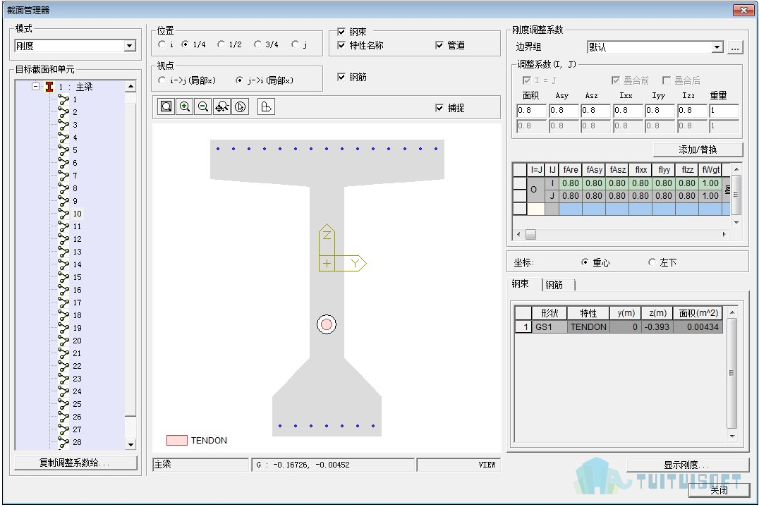Click the coefficient table scroll left arrow

[518, 234]
